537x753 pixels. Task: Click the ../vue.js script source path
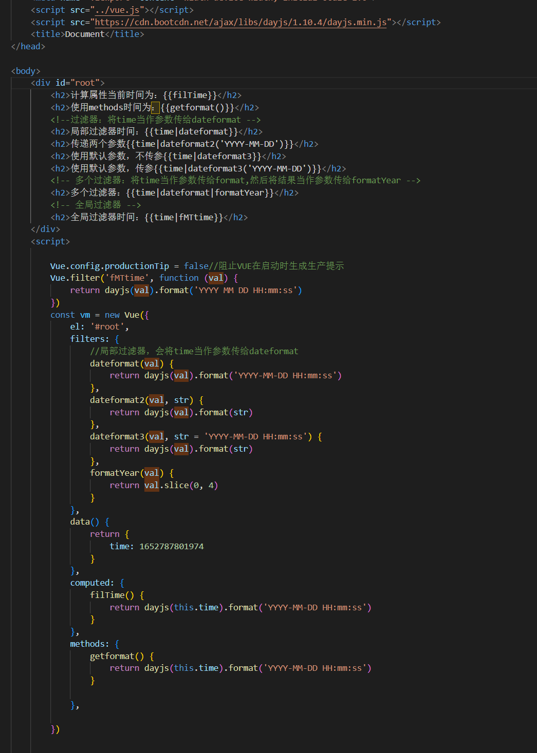pyautogui.click(x=117, y=10)
